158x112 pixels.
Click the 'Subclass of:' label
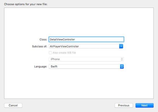point(39,46)
